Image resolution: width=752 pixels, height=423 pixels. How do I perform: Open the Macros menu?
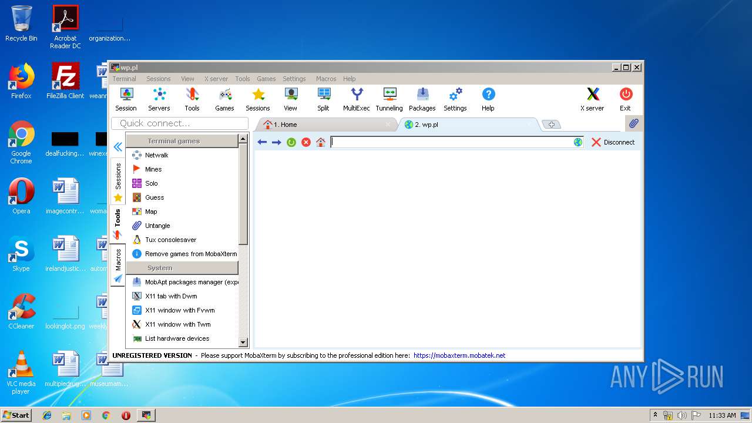tap(326, 79)
